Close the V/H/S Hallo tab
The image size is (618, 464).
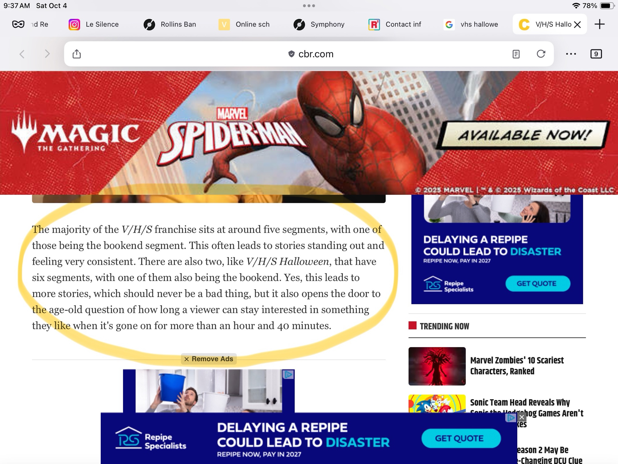click(577, 24)
